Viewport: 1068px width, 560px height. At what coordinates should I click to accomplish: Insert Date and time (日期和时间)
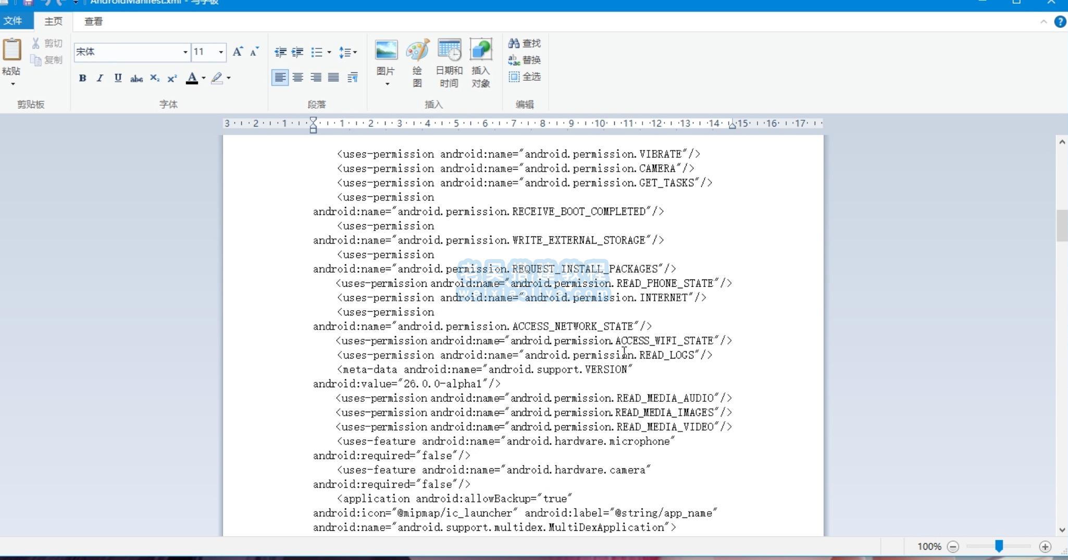coord(449,62)
